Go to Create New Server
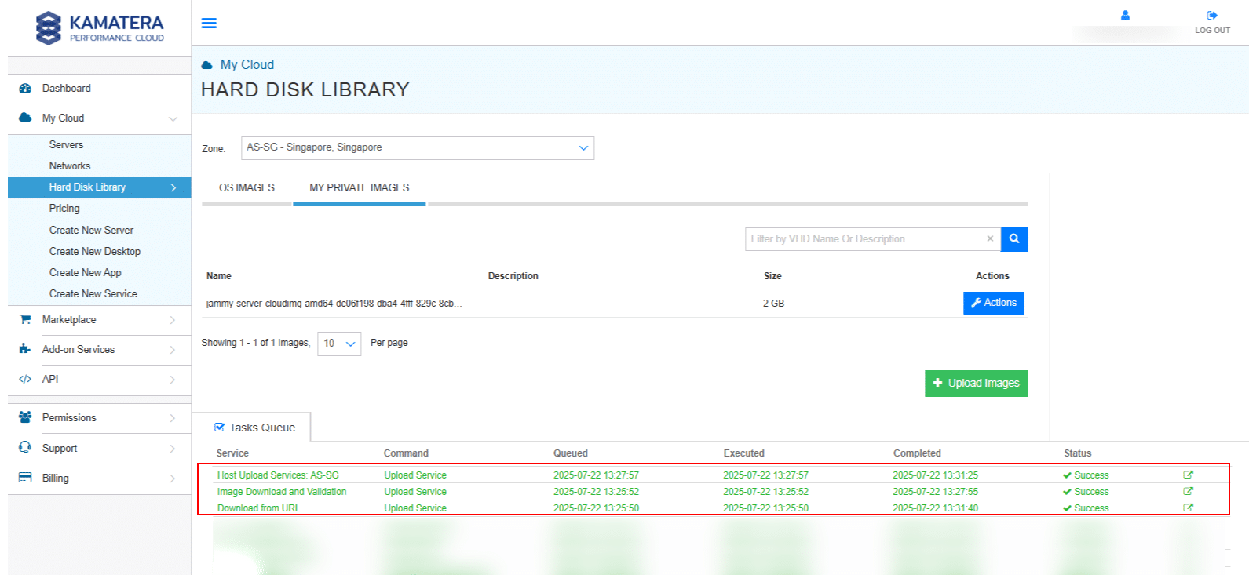 click(91, 231)
